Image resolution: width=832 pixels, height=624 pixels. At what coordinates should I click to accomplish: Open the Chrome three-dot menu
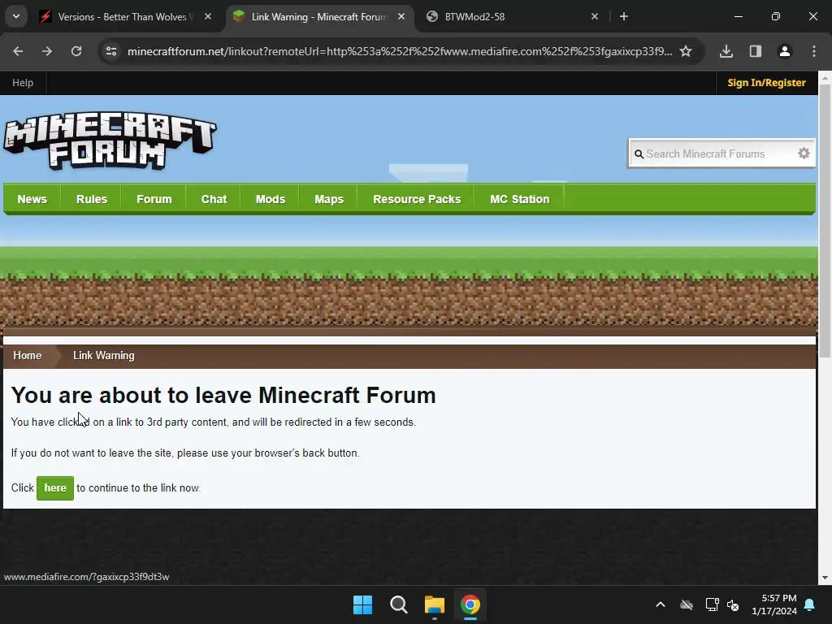pos(814,51)
